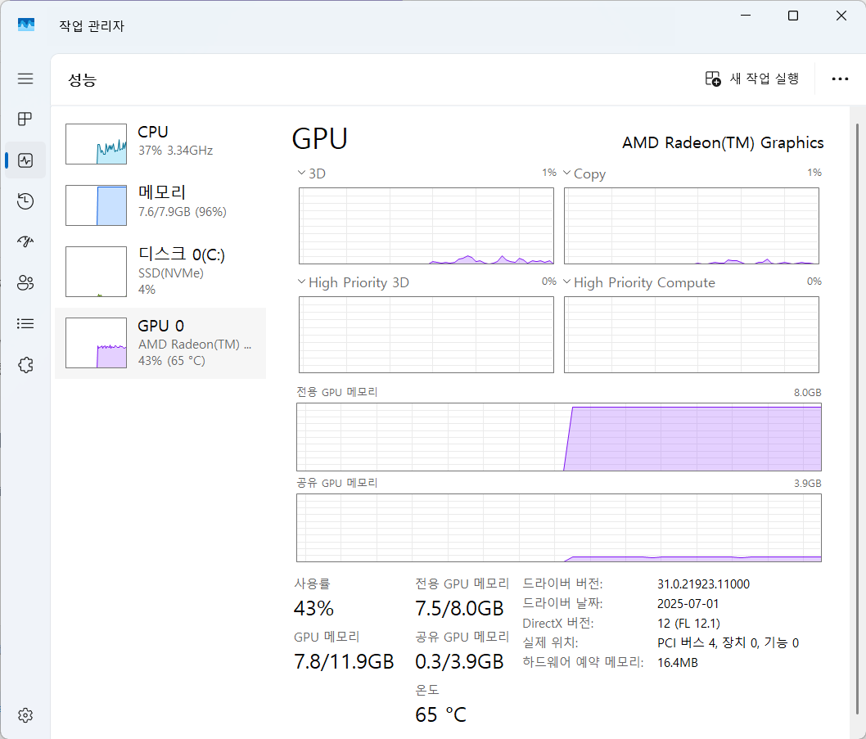Open the hamburger navigation menu
Screen dimensions: 866x739
(25, 79)
